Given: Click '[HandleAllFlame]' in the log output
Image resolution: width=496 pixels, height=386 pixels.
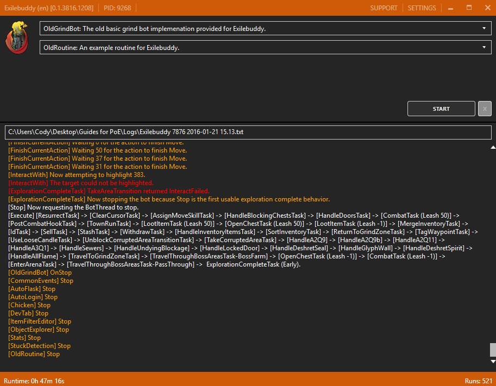Looking at the screenshot, I should pos(33,256).
